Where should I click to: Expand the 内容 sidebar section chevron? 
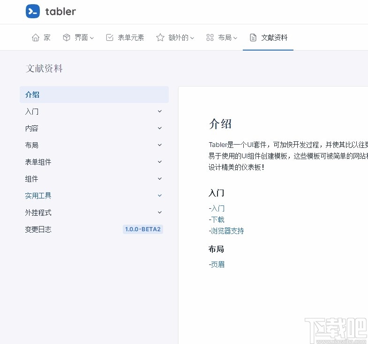tap(159, 128)
